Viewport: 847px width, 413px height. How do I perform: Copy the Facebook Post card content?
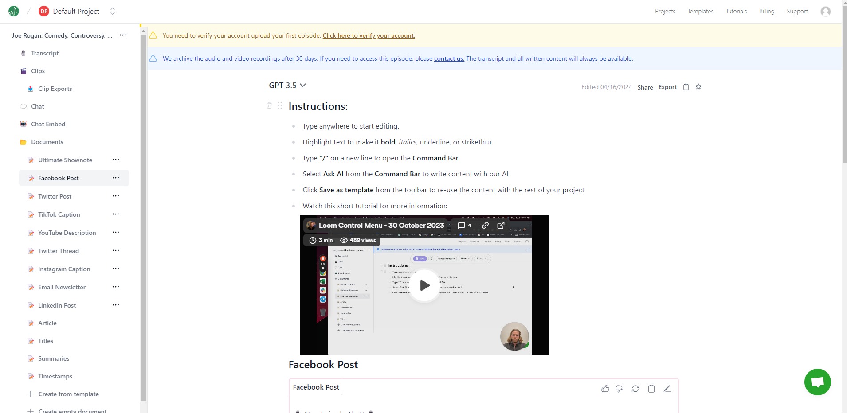pos(651,389)
